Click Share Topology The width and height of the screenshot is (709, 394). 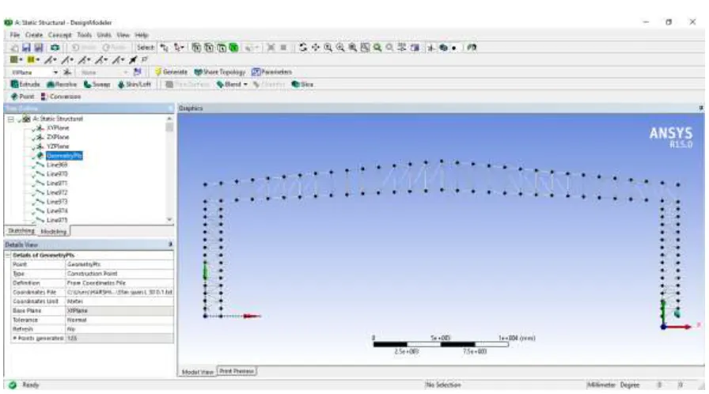220,72
